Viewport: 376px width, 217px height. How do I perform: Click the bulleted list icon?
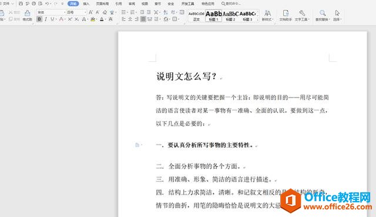123,12
